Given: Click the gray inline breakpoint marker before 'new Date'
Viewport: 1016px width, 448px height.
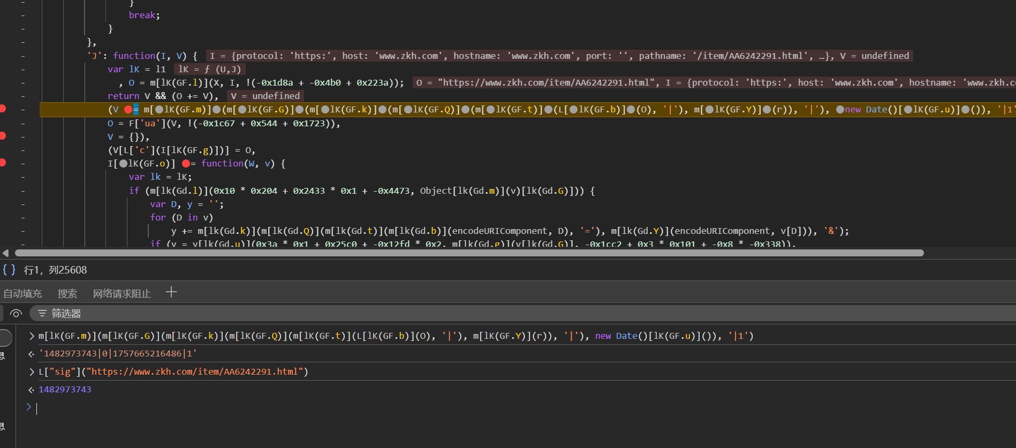Looking at the screenshot, I should tap(840, 110).
